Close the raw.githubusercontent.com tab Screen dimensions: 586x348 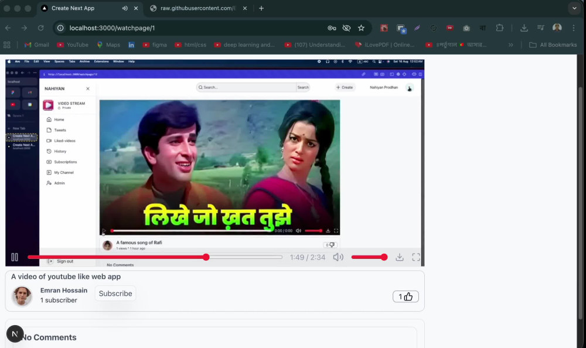coord(245,8)
